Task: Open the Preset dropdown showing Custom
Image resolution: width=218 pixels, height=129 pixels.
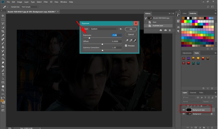Action: (104, 29)
